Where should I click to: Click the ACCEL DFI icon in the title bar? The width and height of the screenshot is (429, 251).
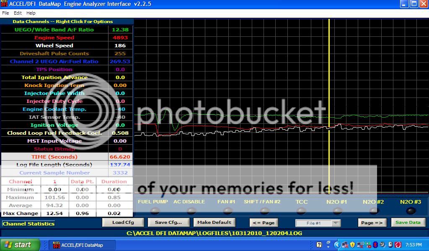[x=4, y=3]
